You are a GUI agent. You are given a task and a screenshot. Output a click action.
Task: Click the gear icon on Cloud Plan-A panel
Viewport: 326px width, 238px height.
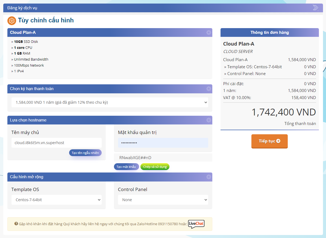click(208, 32)
